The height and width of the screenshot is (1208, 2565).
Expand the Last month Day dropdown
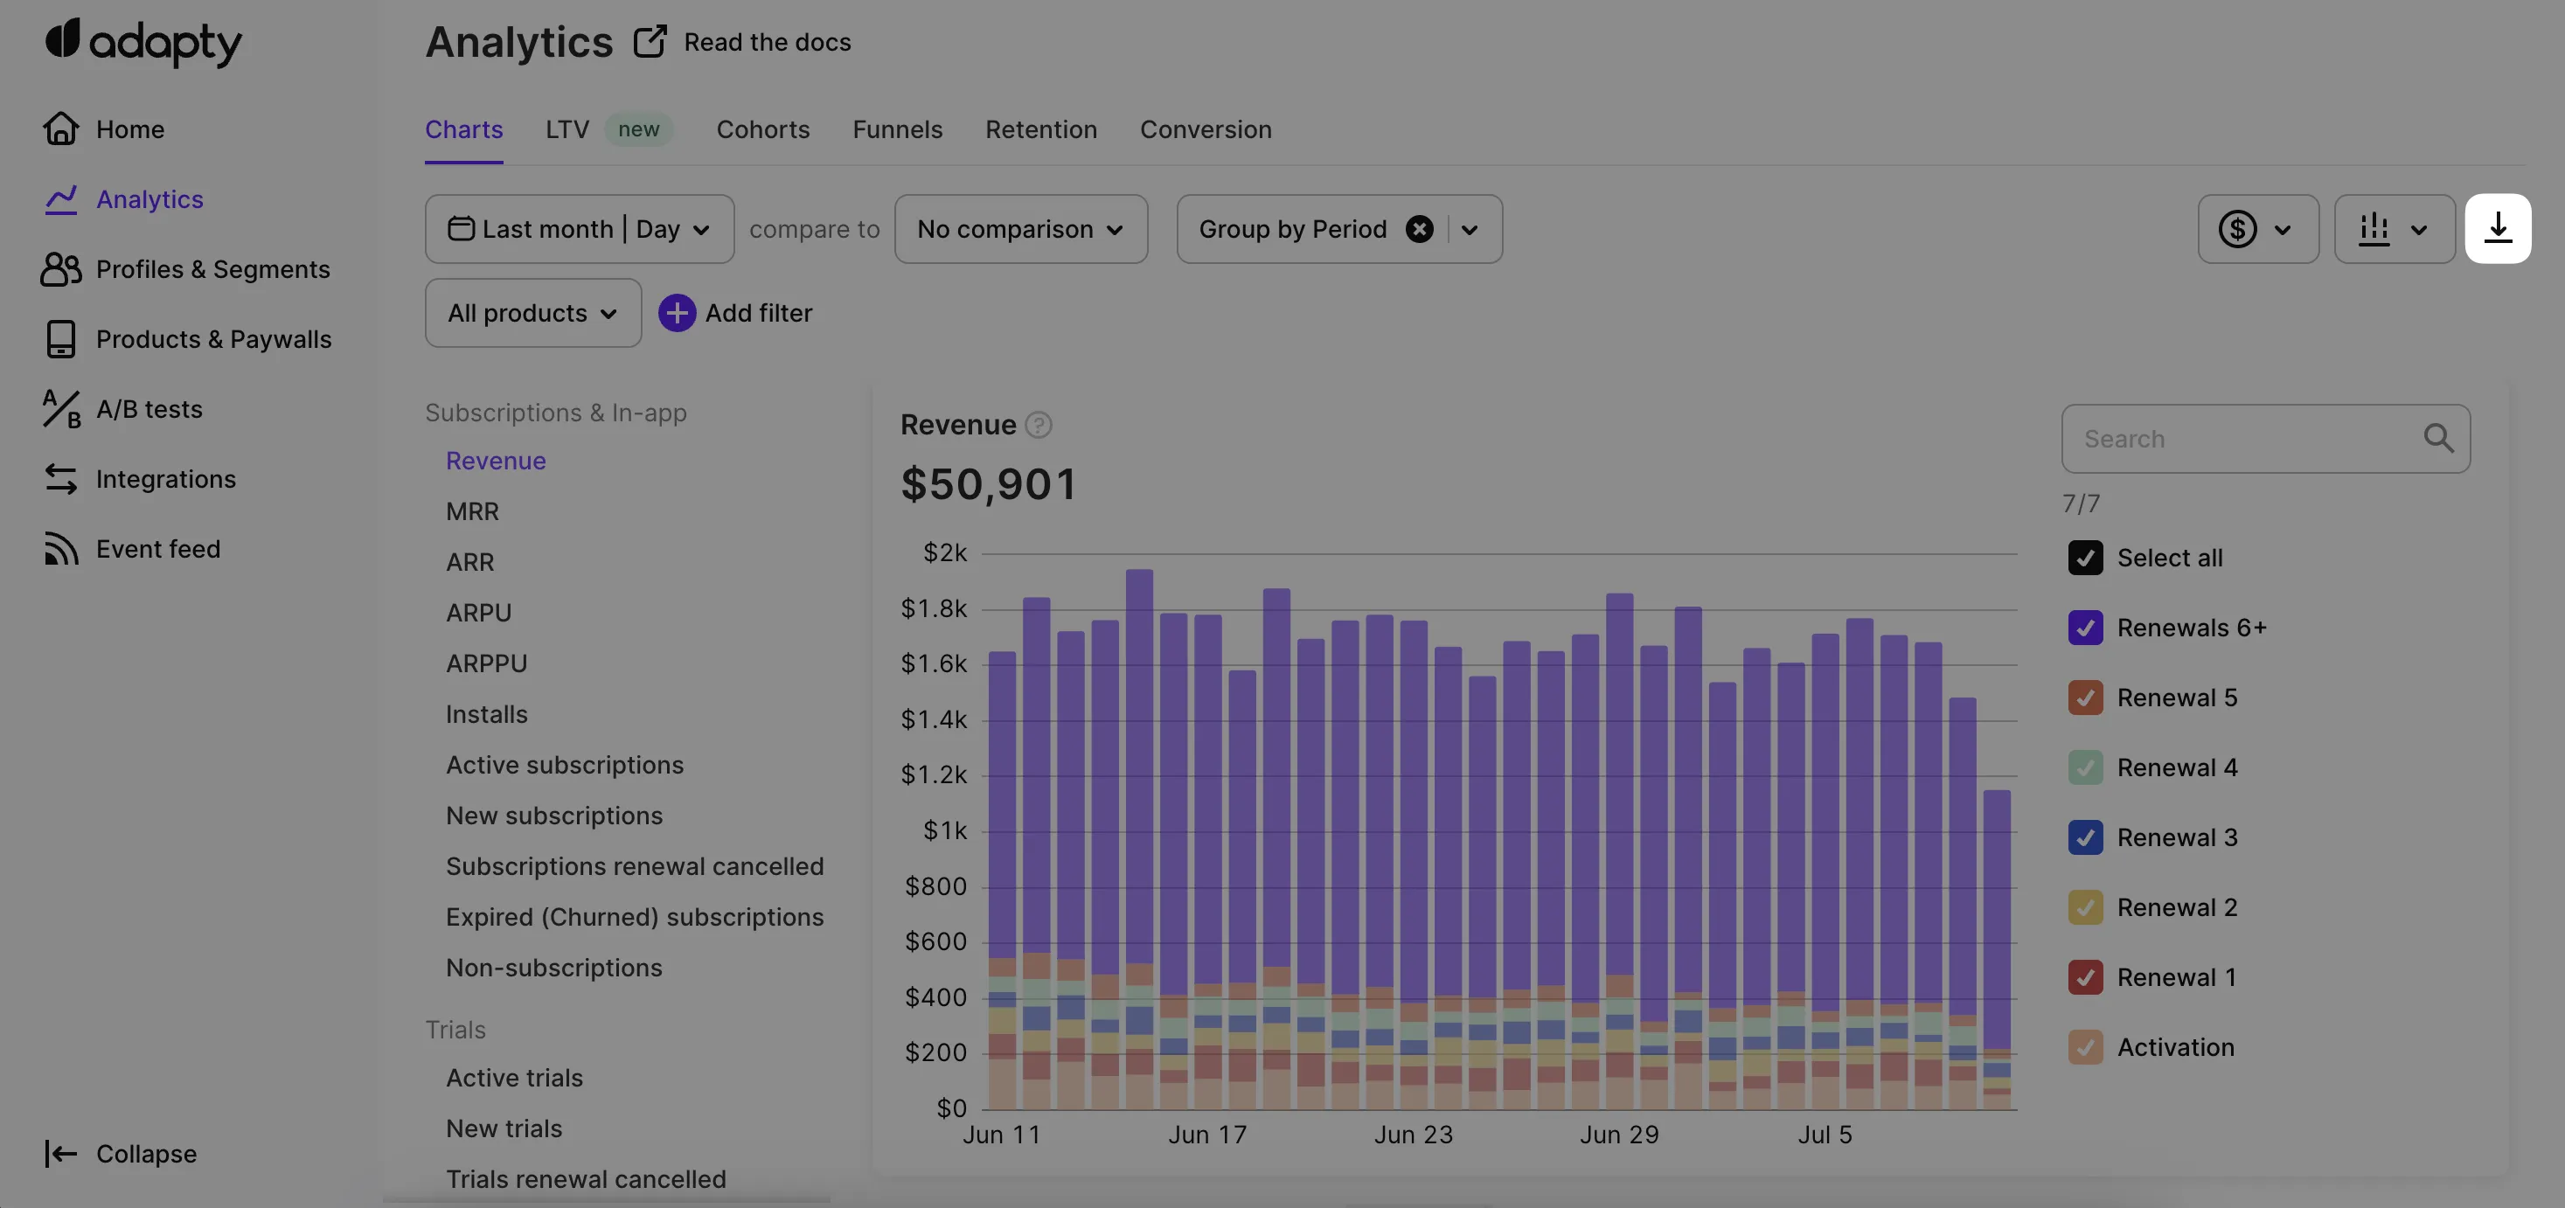pos(579,229)
